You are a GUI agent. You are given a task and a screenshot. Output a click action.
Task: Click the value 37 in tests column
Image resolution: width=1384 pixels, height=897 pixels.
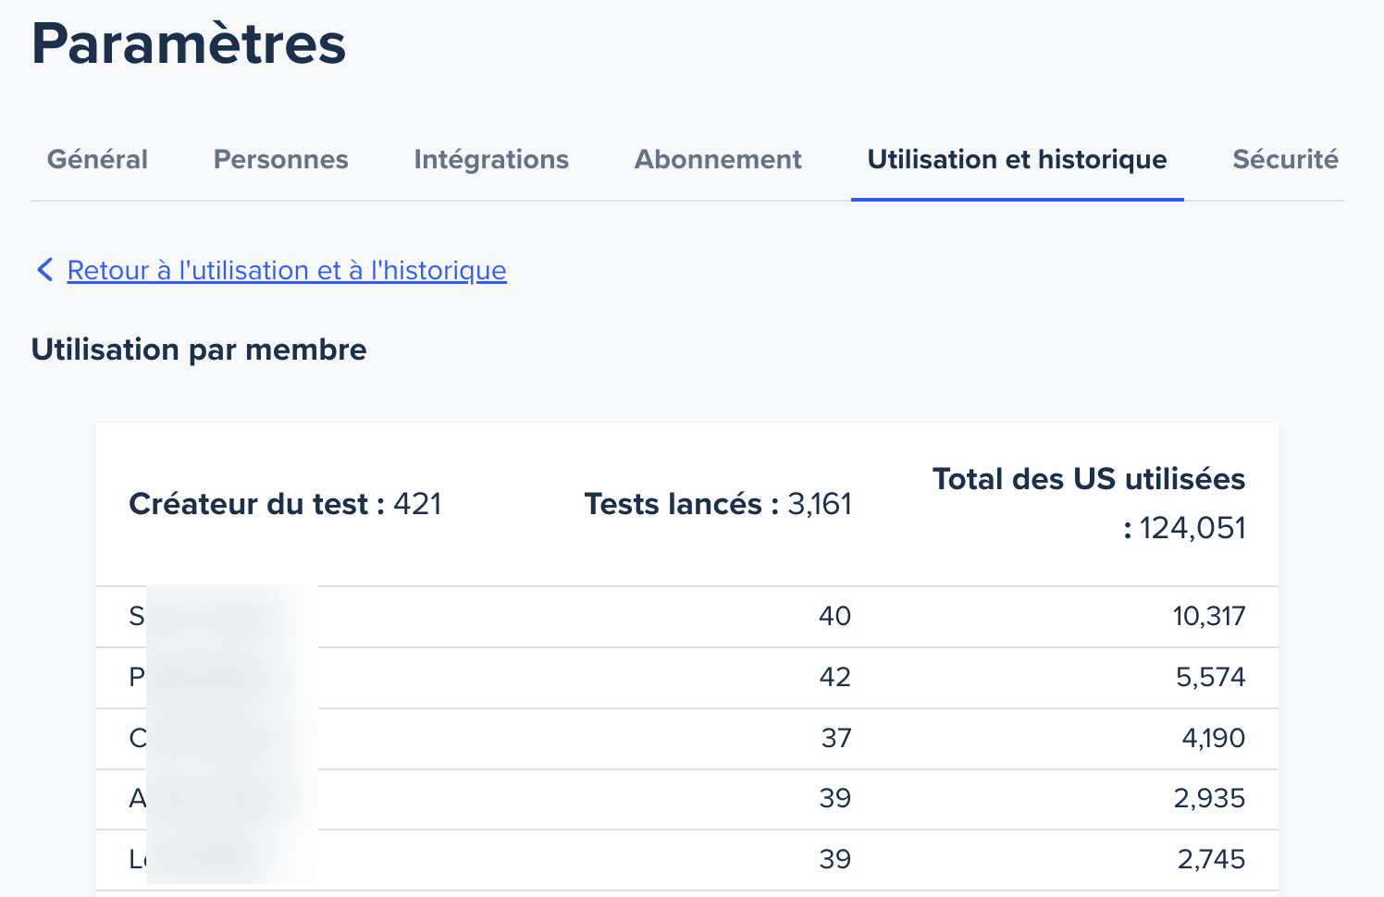pyautogui.click(x=836, y=738)
